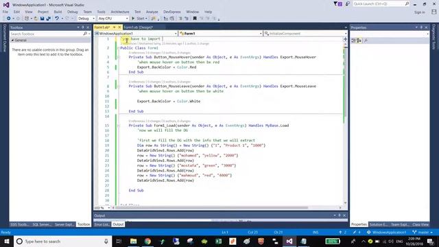439x247 pixels.
Task: Click the split editor icon above scrollbar
Action: (345, 39)
